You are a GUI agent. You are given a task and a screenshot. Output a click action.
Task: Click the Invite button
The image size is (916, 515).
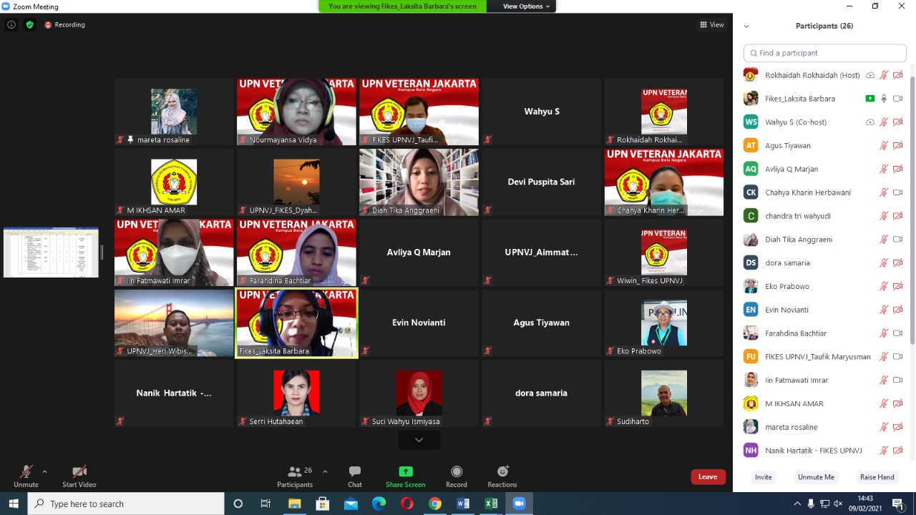(763, 477)
